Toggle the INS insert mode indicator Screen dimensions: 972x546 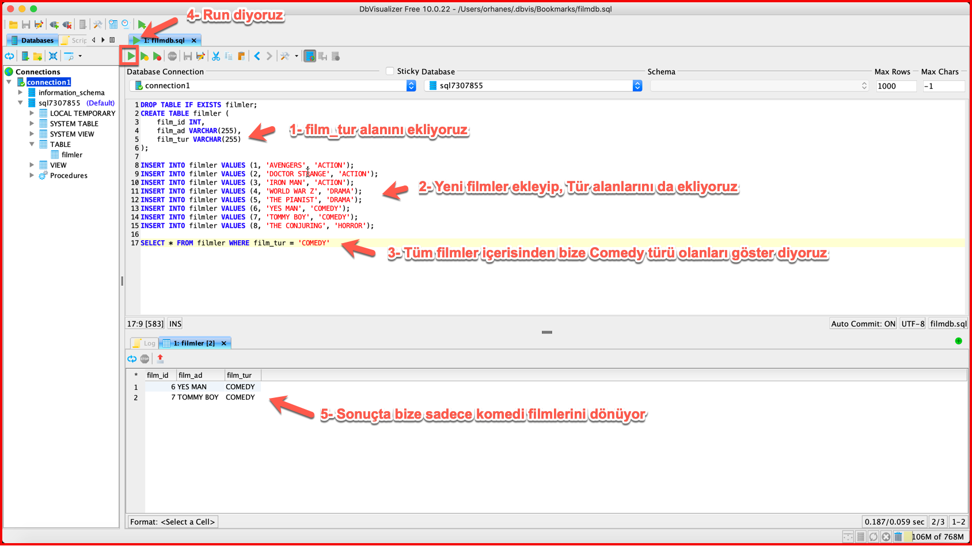pos(176,324)
